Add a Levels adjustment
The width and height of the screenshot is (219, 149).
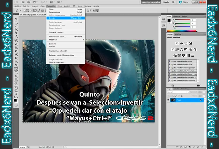pos(181,43)
